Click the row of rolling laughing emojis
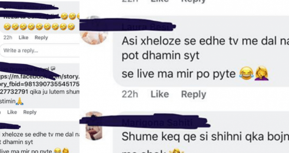 pyautogui.click(x=39, y=27)
